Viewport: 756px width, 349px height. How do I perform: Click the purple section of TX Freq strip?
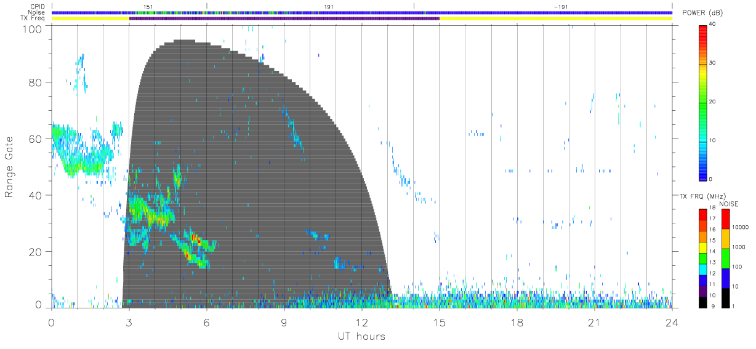click(x=284, y=18)
